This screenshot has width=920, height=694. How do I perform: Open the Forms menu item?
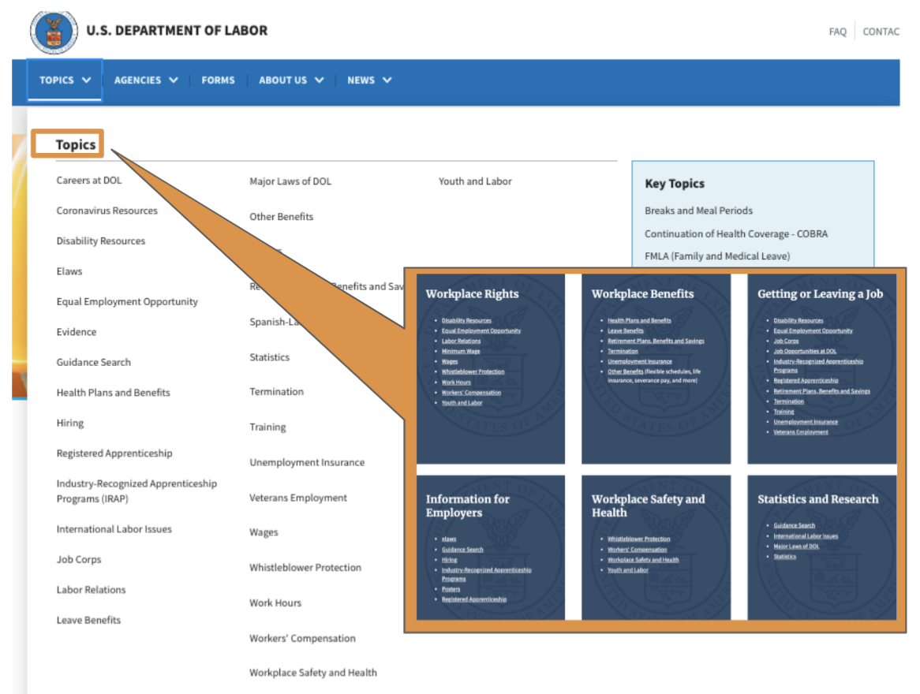219,80
